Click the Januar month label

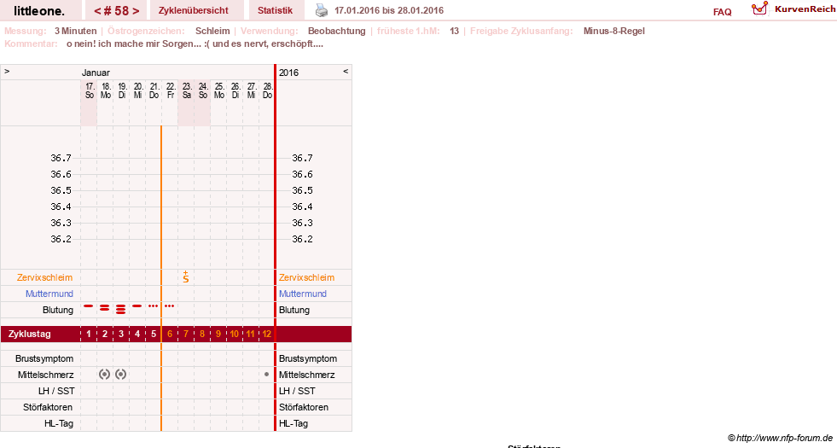click(96, 73)
